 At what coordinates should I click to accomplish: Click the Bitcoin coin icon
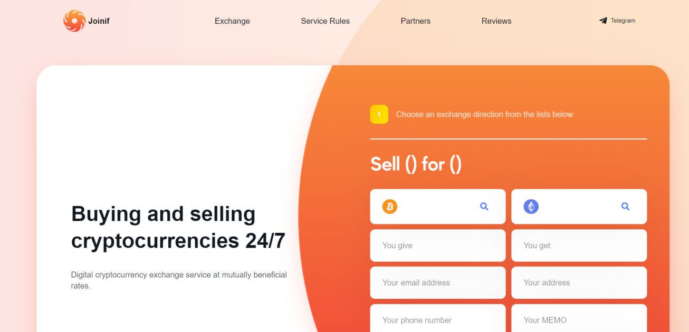coord(390,207)
